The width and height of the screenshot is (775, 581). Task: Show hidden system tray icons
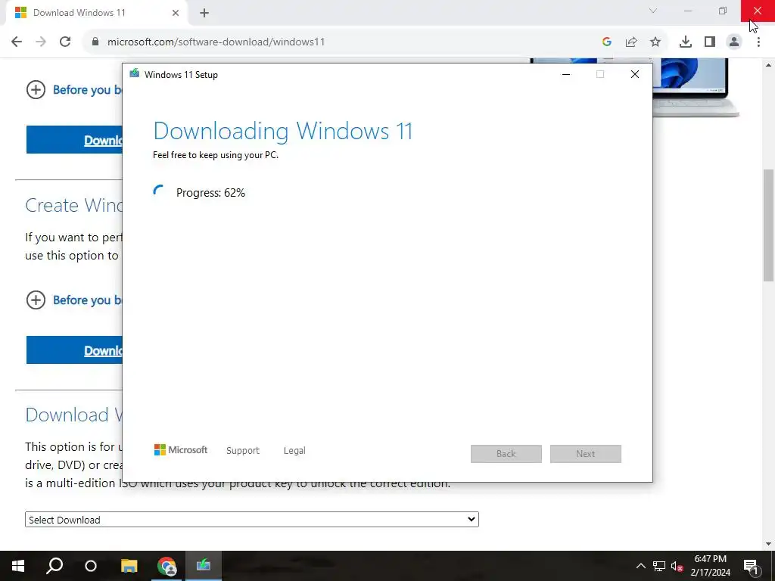pos(640,566)
